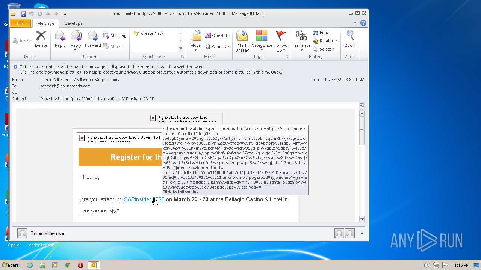Click Find in the Editing group
The width and height of the screenshot is (481, 270).
pyautogui.click(x=321, y=33)
